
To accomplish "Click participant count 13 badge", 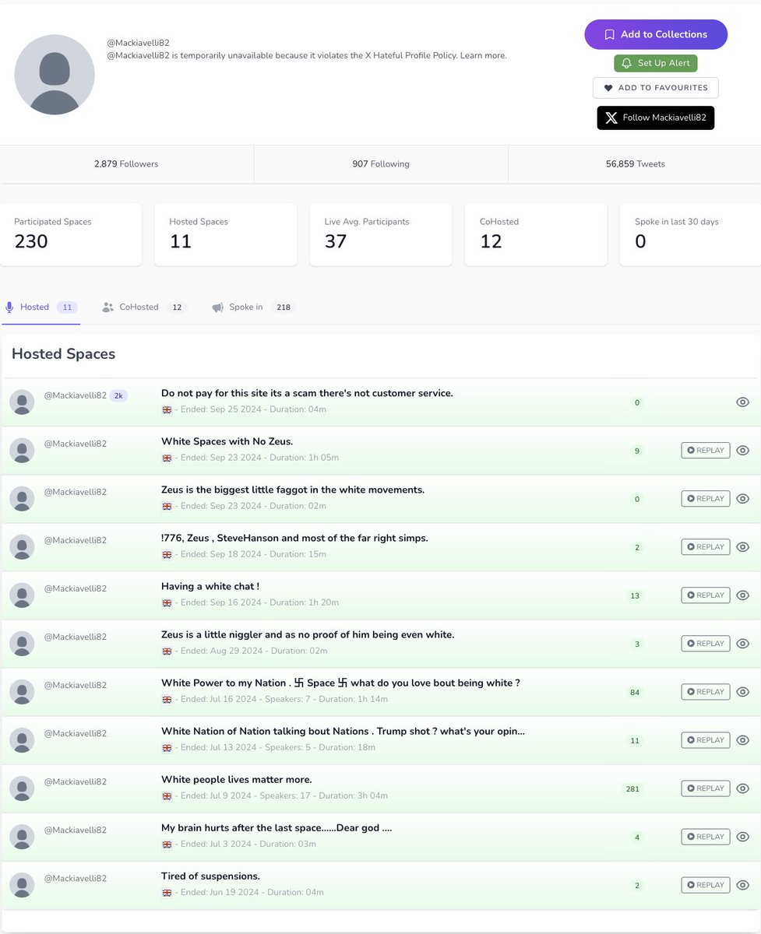I will [x=635, y=595].
